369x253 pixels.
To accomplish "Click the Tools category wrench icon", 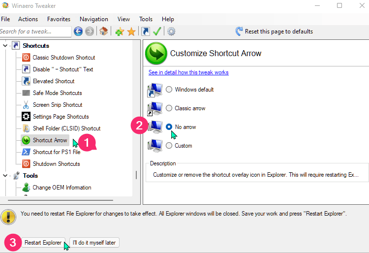I will 16,175.
